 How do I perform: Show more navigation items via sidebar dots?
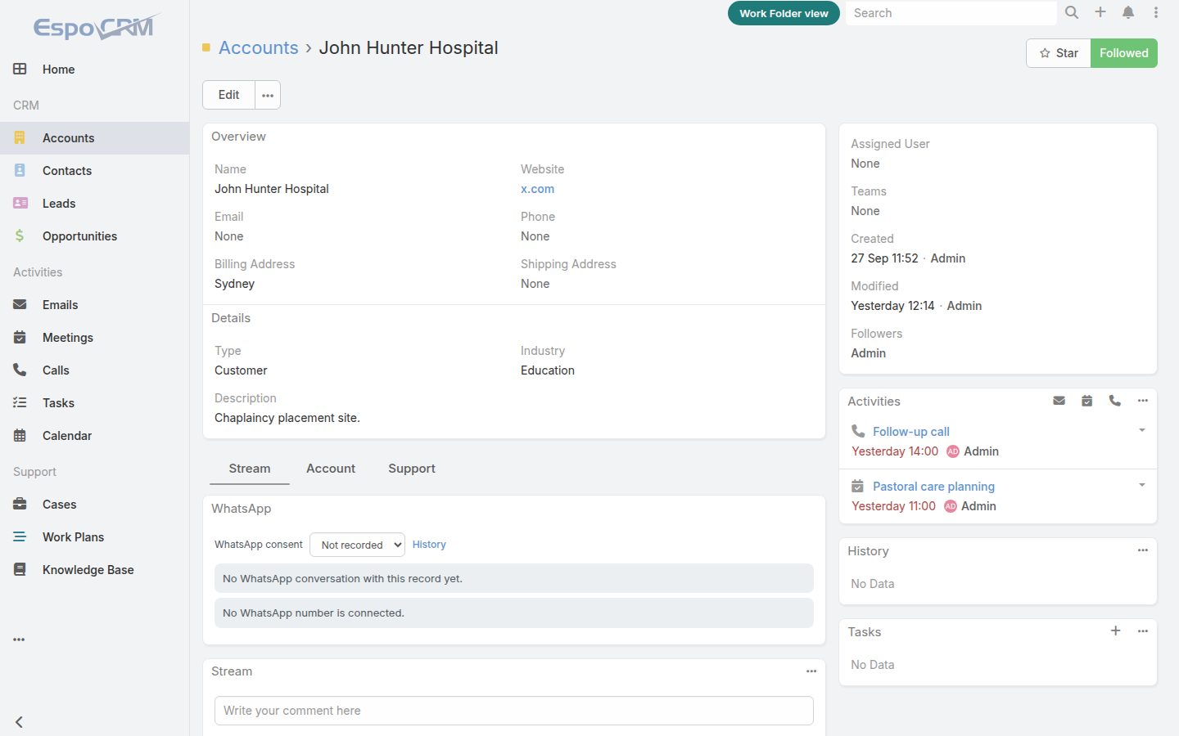pyautogui.click(x=19, y=640)
